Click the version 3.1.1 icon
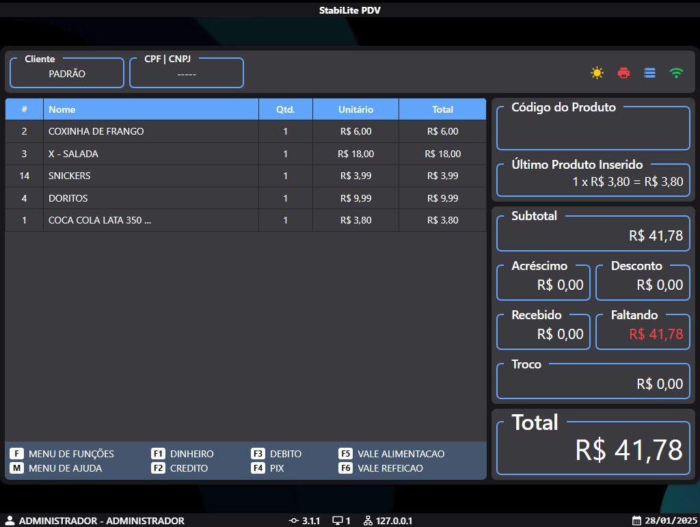The height and width of the screenshot is (527, 700). click(x=294, y=521)
